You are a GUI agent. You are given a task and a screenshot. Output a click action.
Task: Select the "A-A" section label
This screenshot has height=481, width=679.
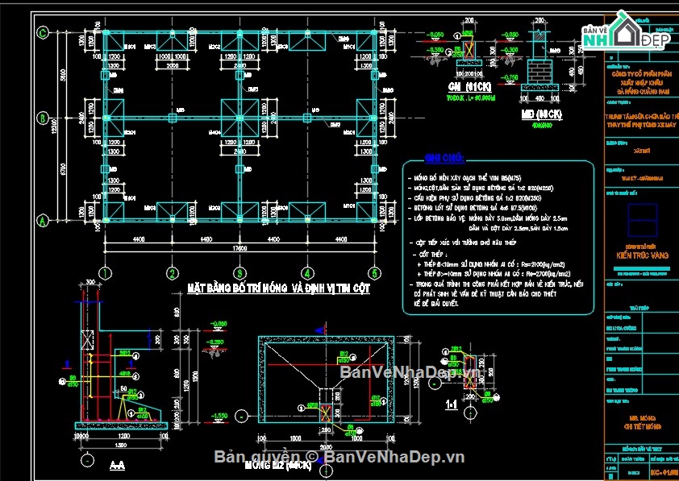coord(117,465)
